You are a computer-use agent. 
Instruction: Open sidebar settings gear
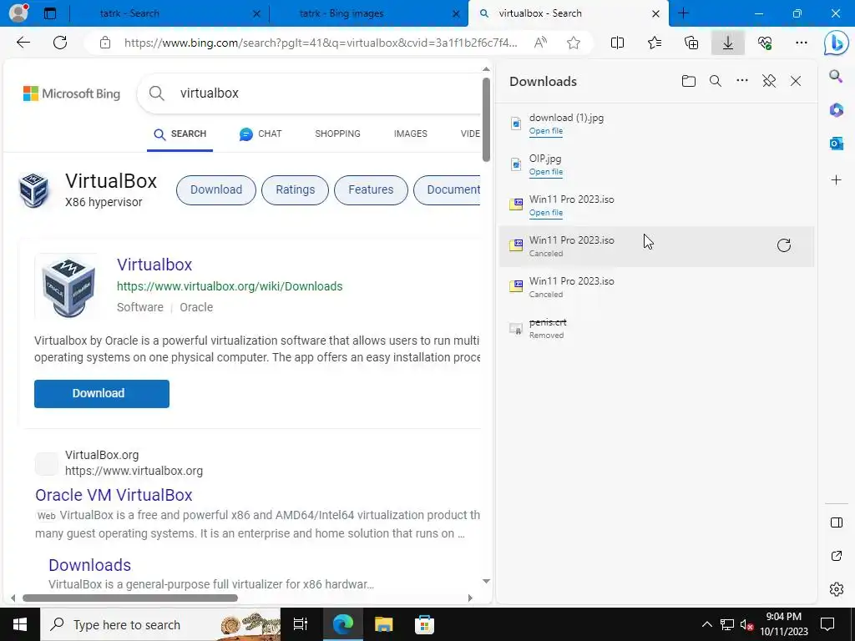pos(836,589)
